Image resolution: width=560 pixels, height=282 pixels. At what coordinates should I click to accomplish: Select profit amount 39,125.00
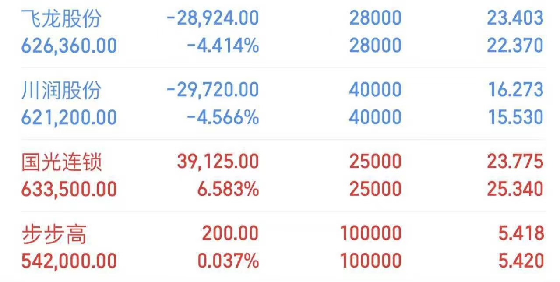(x=218, y=162)
